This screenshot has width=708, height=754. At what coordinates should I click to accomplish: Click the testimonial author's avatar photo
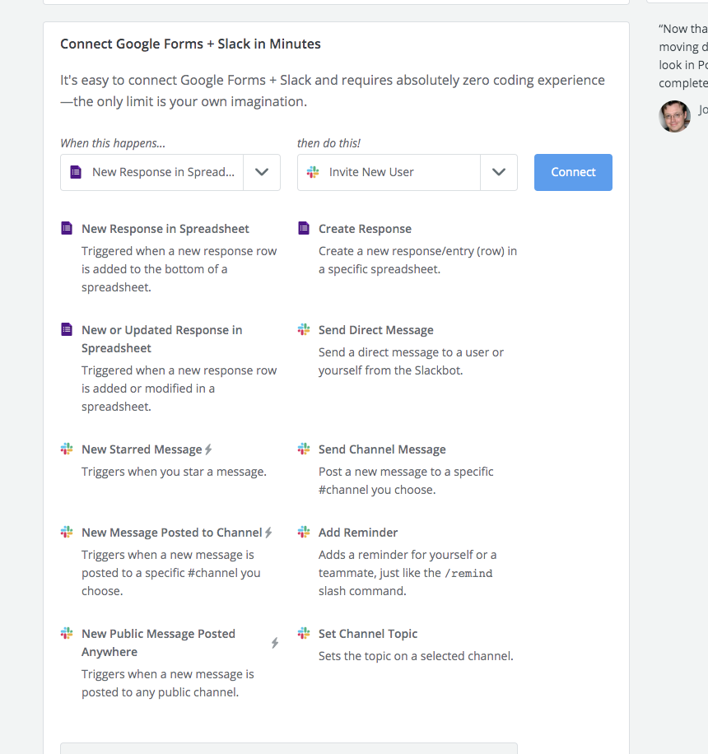coord(674,116)
